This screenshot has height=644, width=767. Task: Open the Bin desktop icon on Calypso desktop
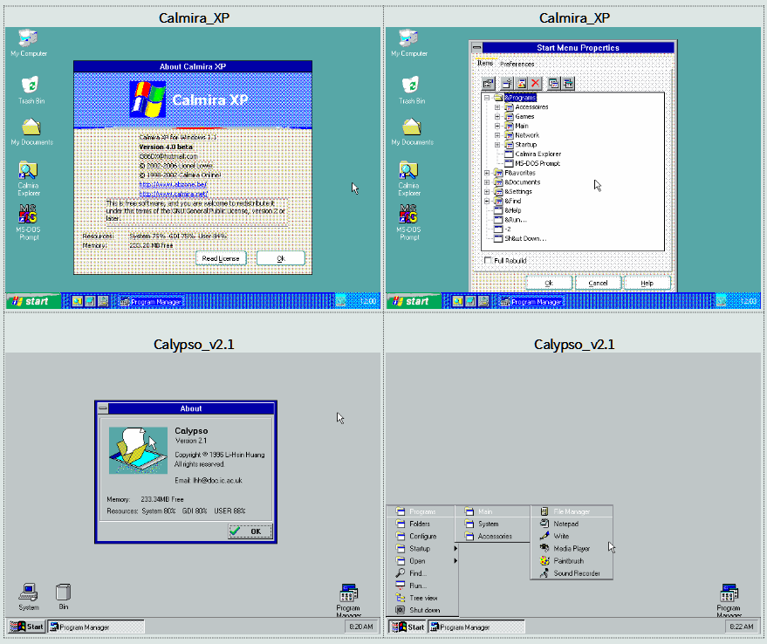coord(64,597)
